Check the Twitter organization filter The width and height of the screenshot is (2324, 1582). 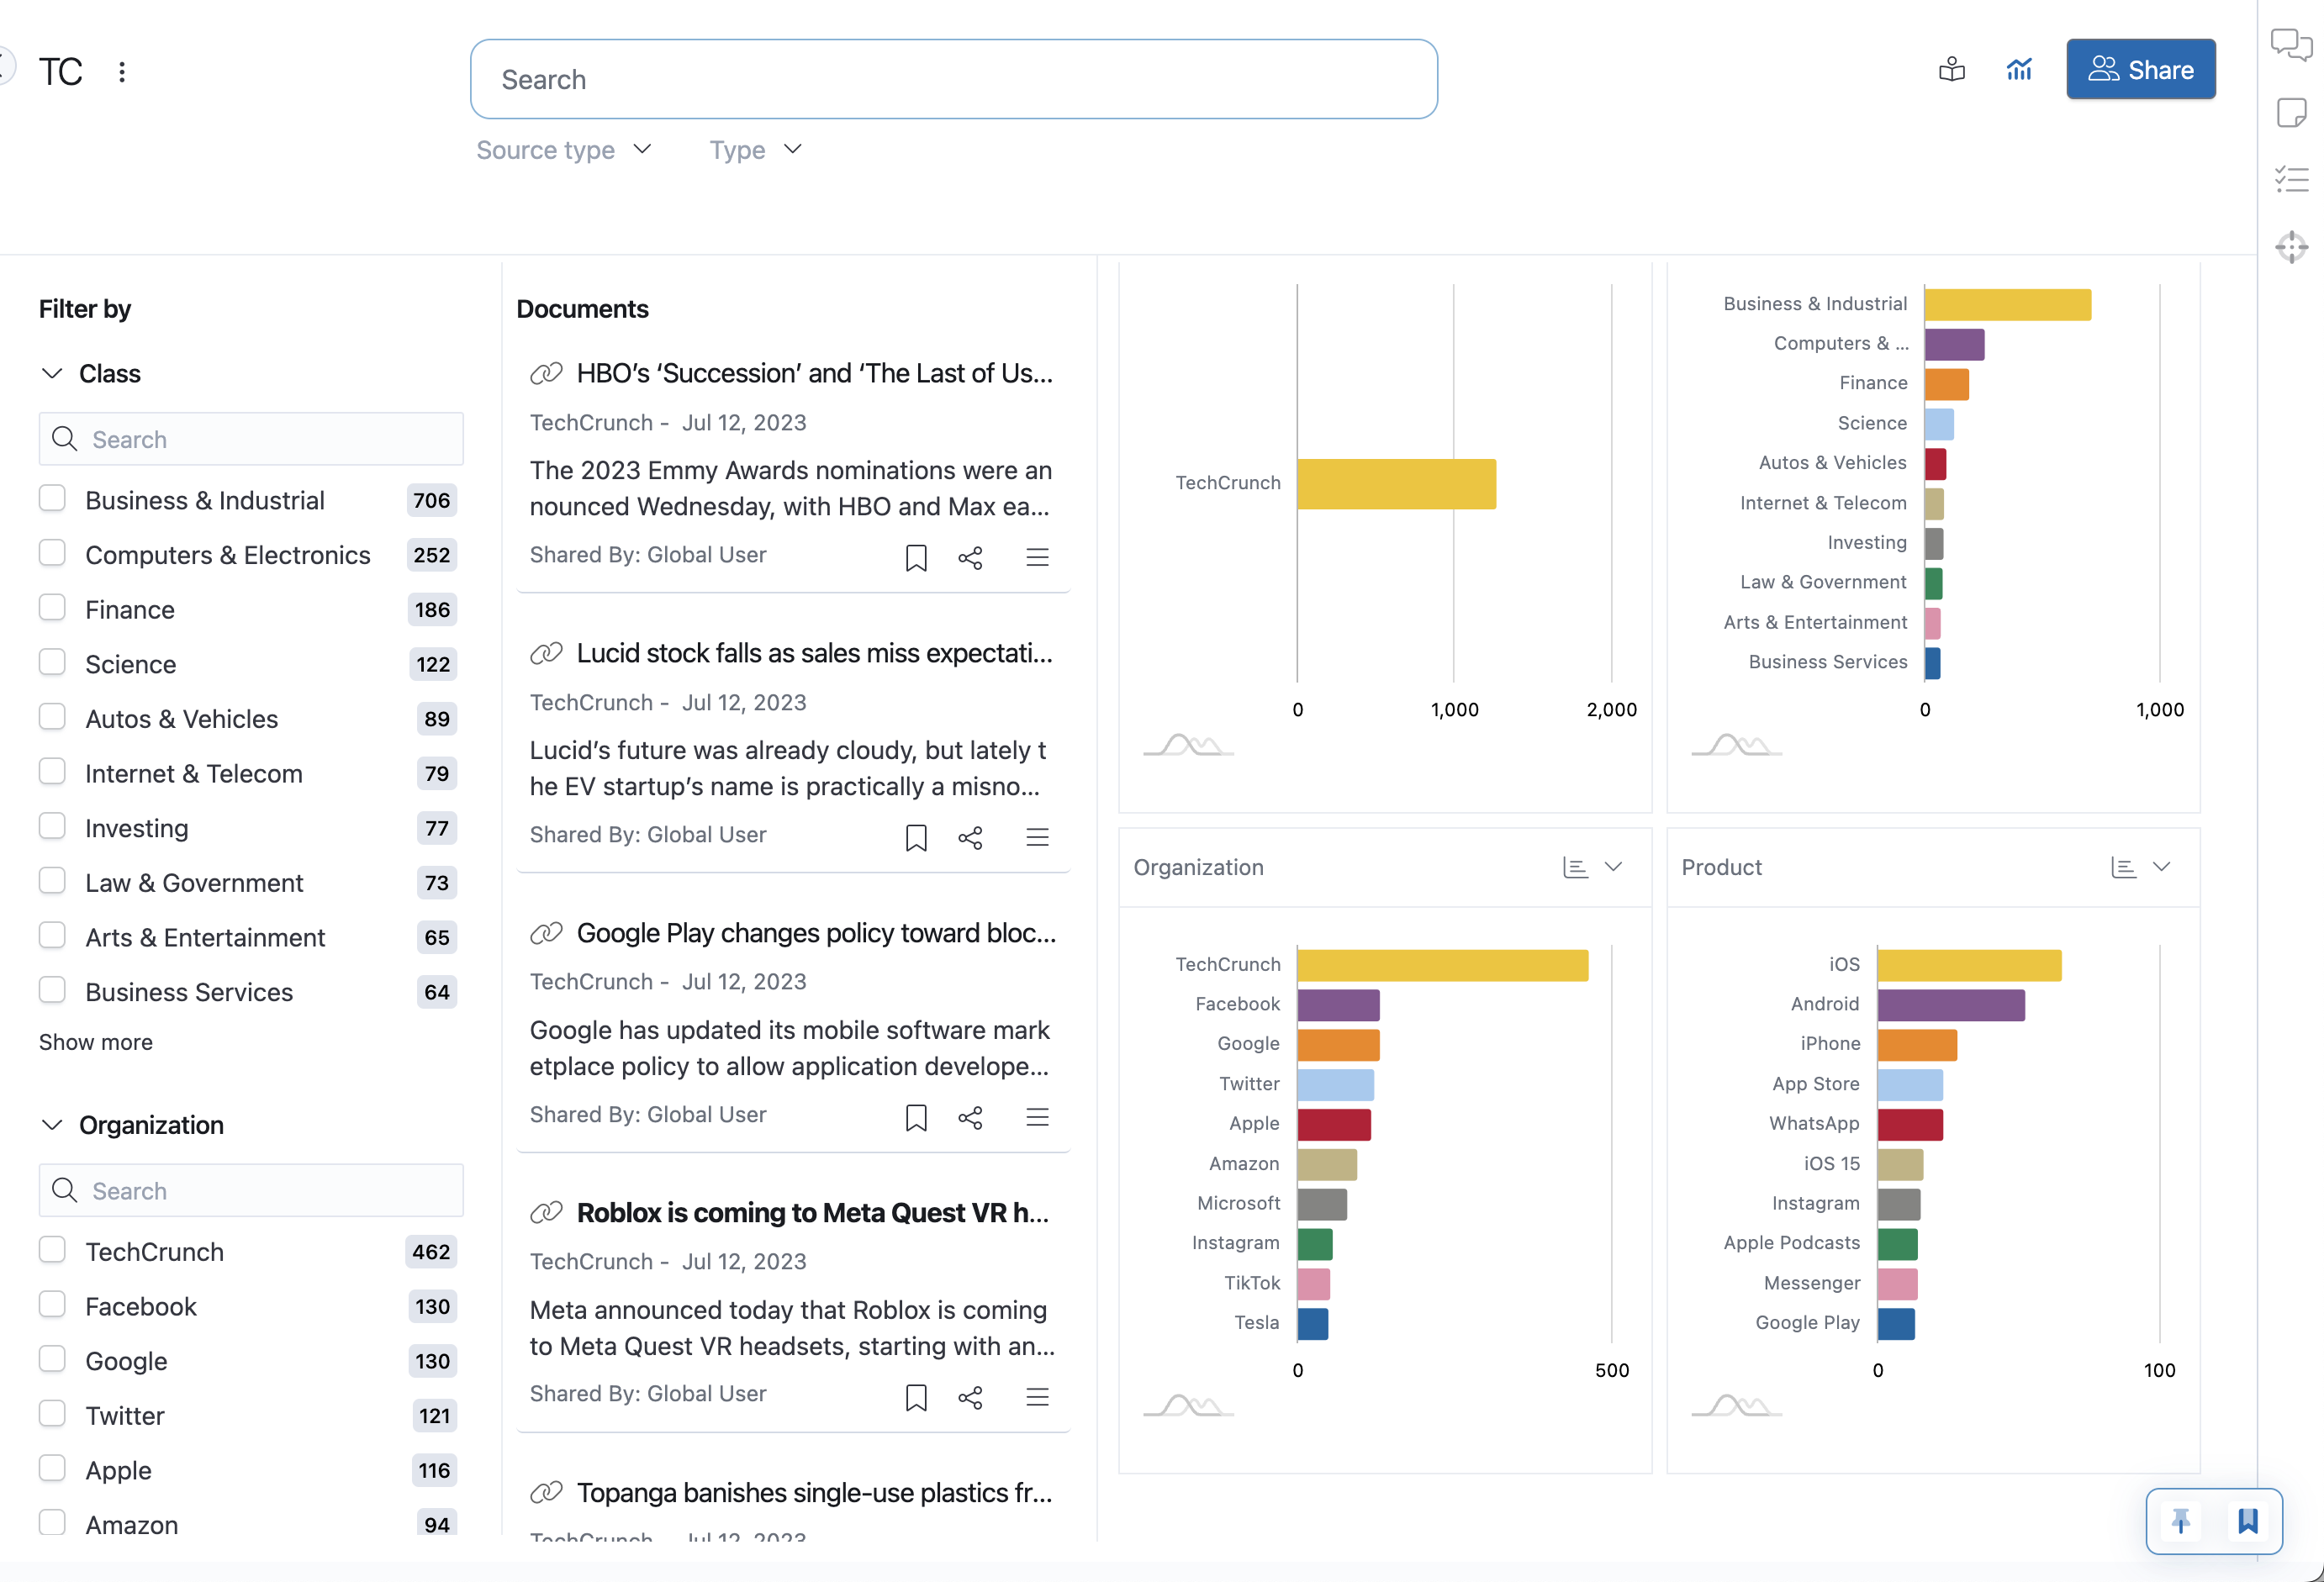pyautogui.click(x=52, y=1414)
